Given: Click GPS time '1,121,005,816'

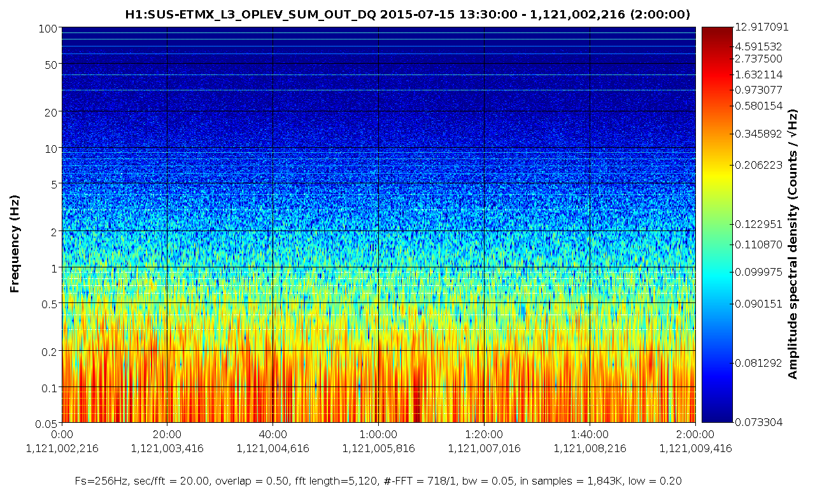Looking at the screenshot, I should [x=378, y=448].
